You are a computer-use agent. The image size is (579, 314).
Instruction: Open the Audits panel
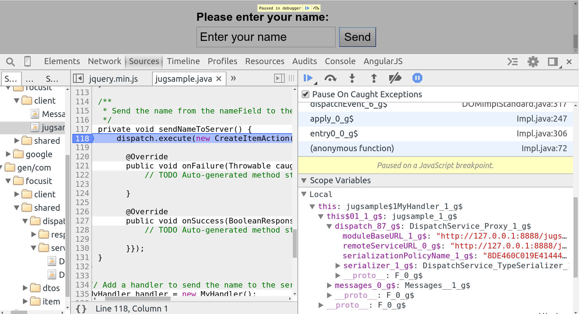point(305,61)
